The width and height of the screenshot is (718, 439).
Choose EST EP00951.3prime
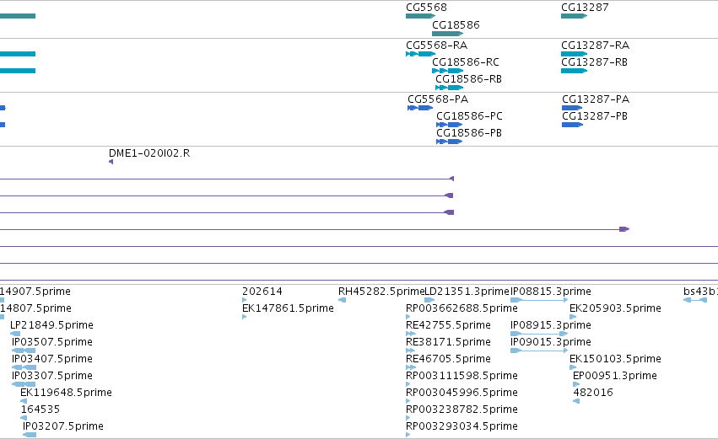(x=615, y=376)
